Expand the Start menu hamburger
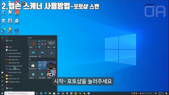Viewport: 169px width, 95px height. pos(2,38)
